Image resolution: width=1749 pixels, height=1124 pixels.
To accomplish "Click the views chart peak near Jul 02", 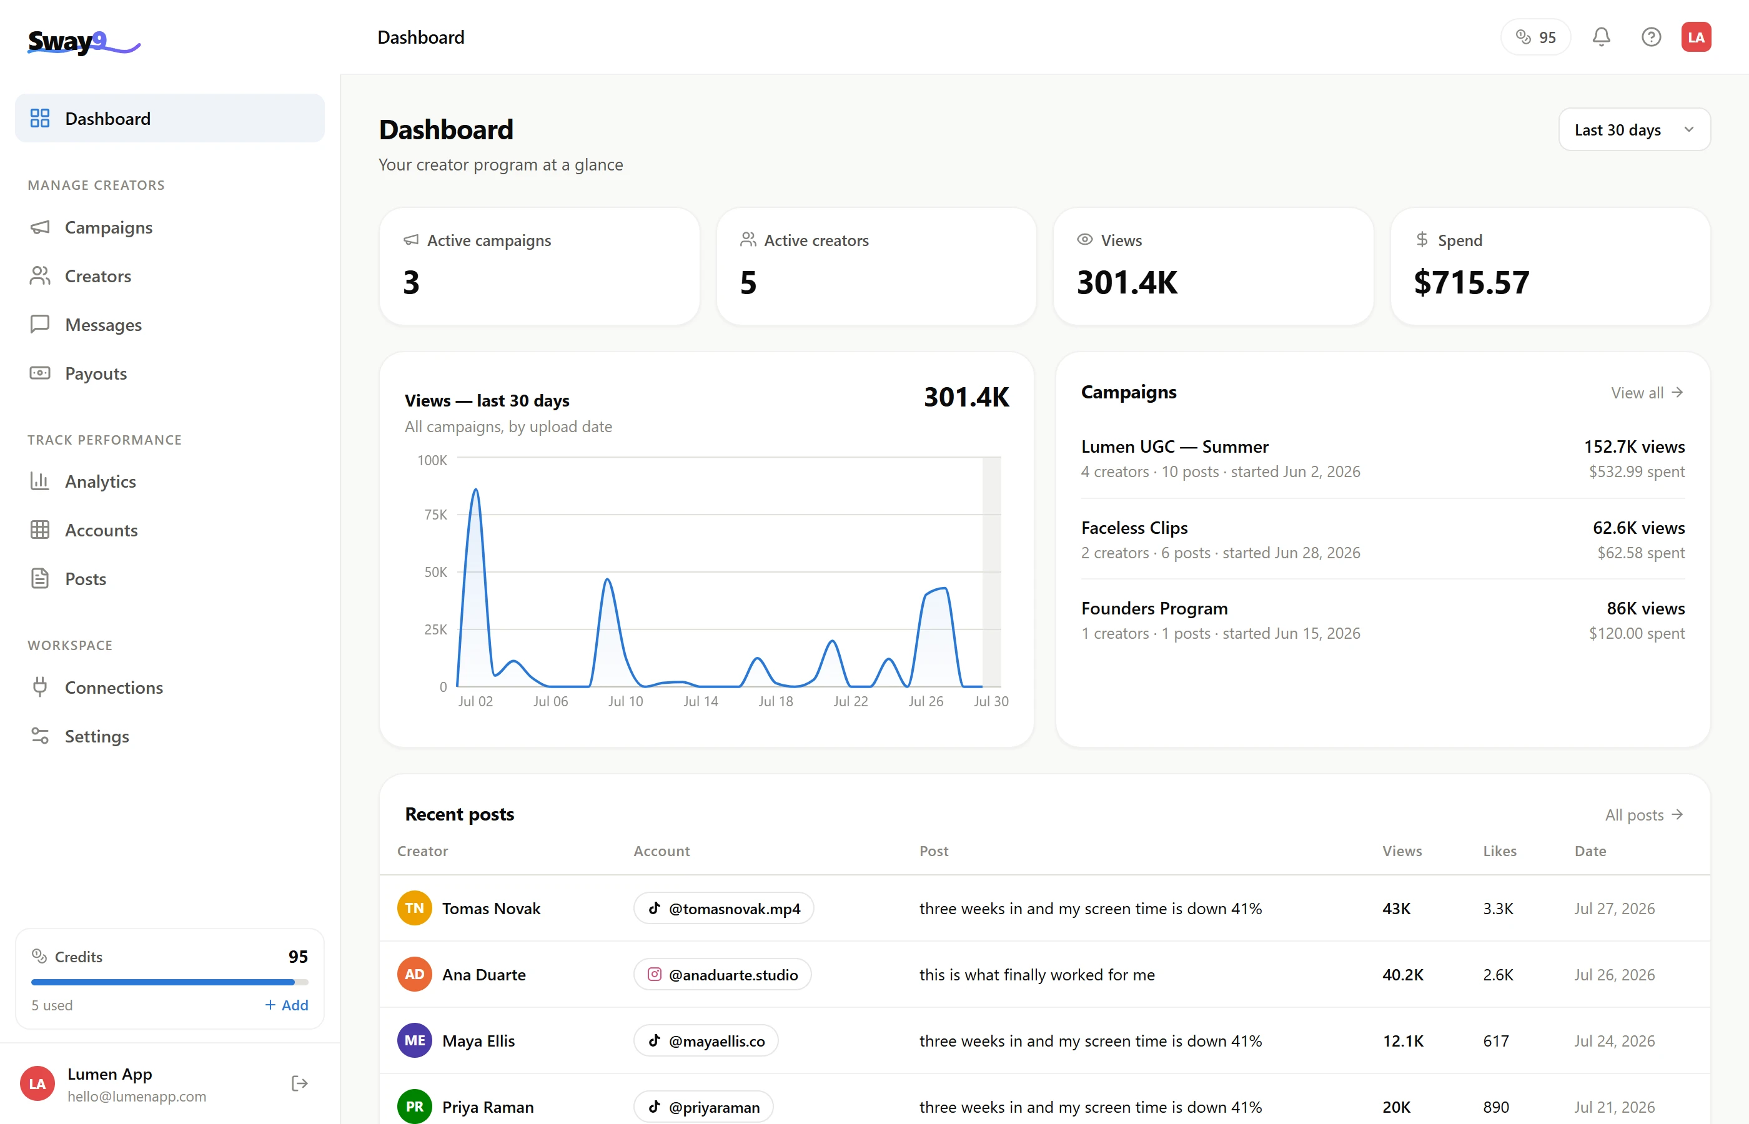I will (x=476, y=490).
